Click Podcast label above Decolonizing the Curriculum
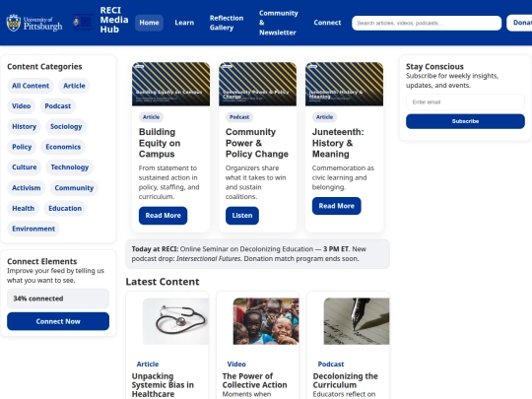This screenshot has height=399, width=532. pos(331,365)
